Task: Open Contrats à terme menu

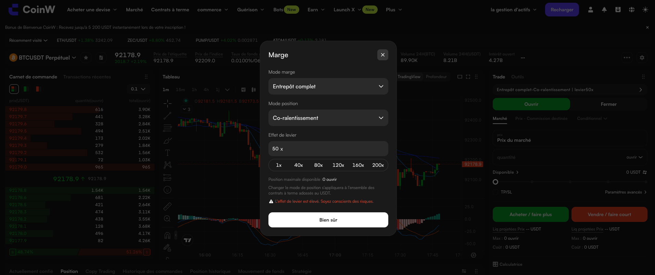Action: point(170,10)
